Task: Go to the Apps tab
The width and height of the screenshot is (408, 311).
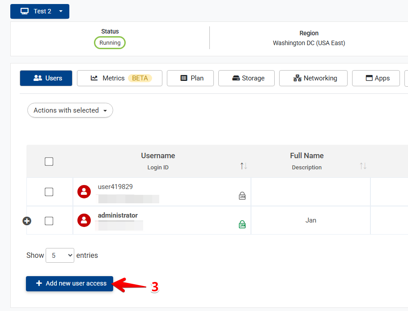Action: [x=376, y=78]
